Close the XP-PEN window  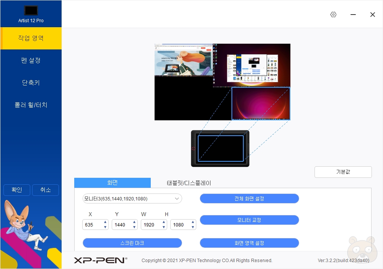[373, 15]
